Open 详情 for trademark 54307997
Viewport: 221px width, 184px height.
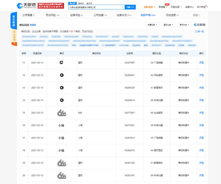point(201,62)
